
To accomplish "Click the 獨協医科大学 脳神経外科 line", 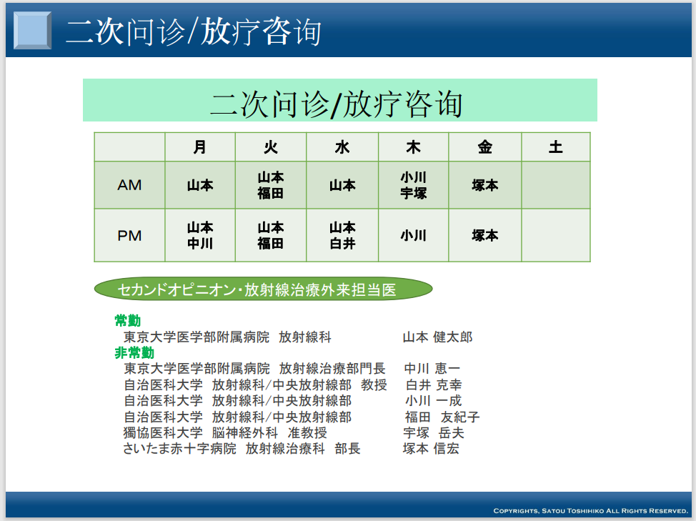I will click(x=224, y=433).
